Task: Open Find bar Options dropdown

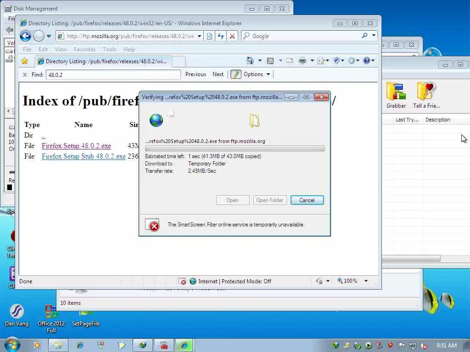Action: coord(257,74)
